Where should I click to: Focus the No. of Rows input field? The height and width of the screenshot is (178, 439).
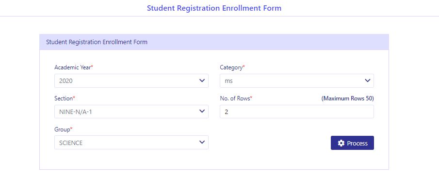tap(297, 112)
